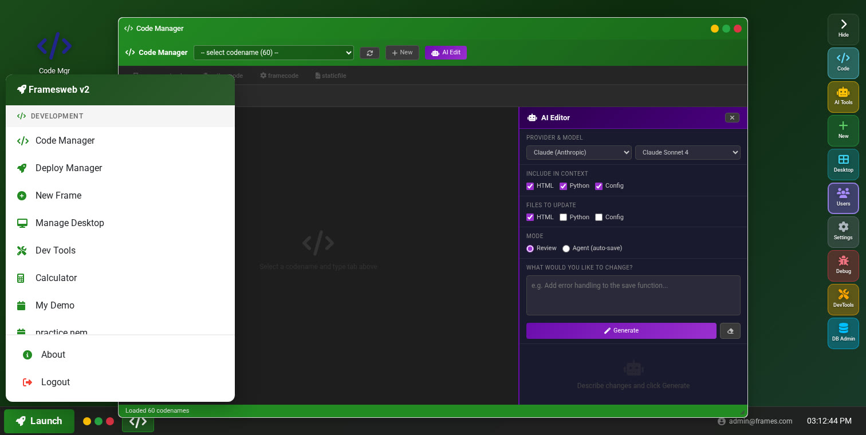Click the refresh codenames icon
The height and width of the screenshot is (435, 866).
pos(369,52)
